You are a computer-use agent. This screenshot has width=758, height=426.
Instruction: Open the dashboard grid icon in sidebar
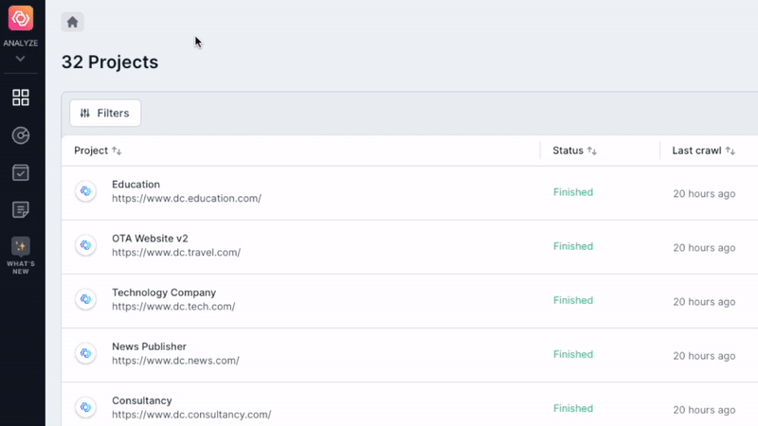21,98
